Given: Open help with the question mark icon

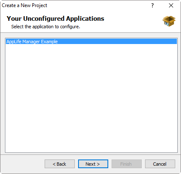Looking at the screenshot, I should pyautogui.click(x=152, y=5).
